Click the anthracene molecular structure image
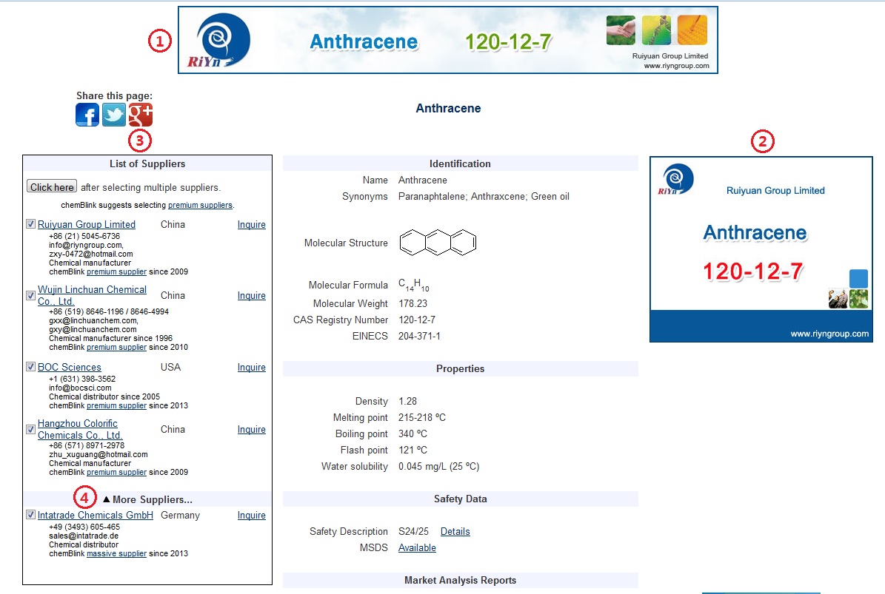Viewport: 885px width, 594px height. [x=438, y=243]
